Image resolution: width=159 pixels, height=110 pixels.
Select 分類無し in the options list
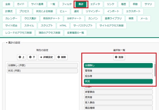(118, 65)
